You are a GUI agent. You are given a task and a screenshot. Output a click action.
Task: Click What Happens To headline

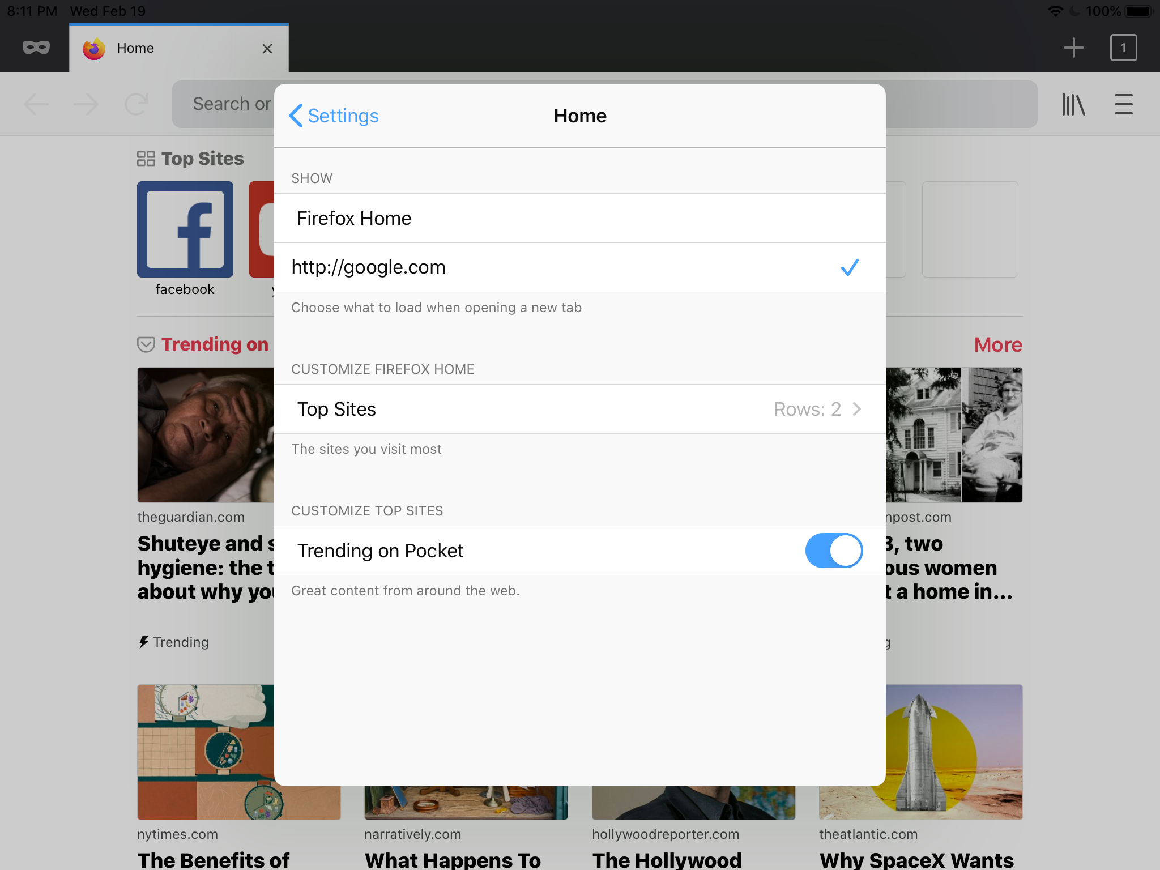tap(453, 860)
